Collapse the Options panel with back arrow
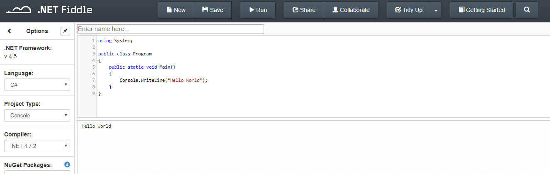550x174 pixels. point(10,31)
